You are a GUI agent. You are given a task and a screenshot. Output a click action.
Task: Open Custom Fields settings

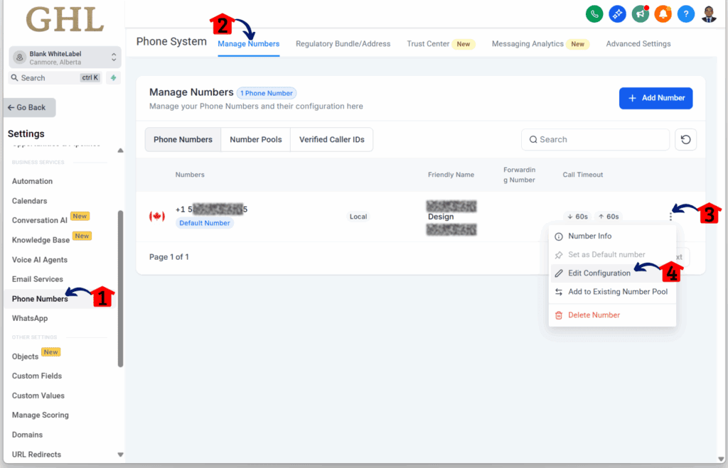point(37,376)
